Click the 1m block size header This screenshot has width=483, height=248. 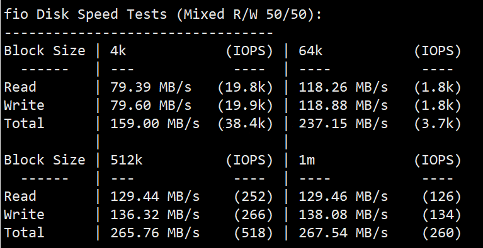tap(307, 160)
